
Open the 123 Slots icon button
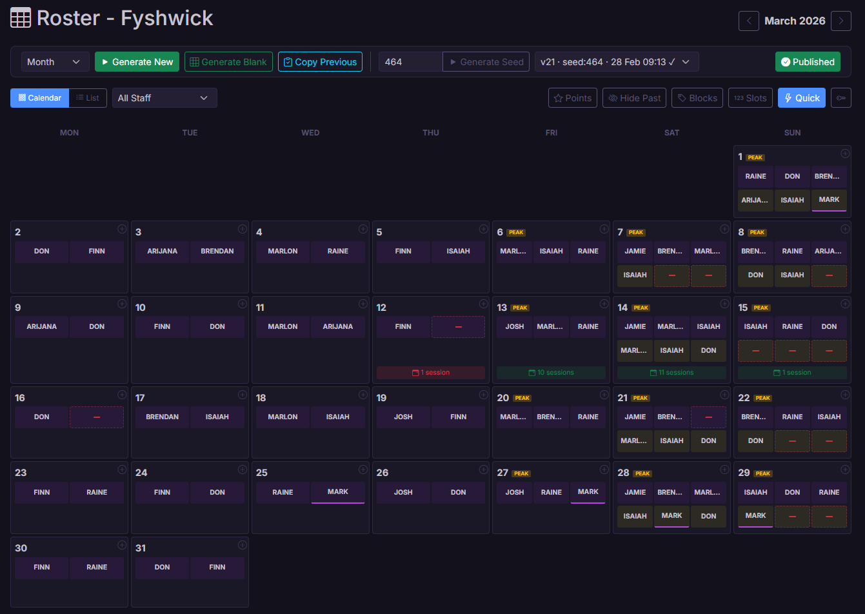[x=750, y=97]
